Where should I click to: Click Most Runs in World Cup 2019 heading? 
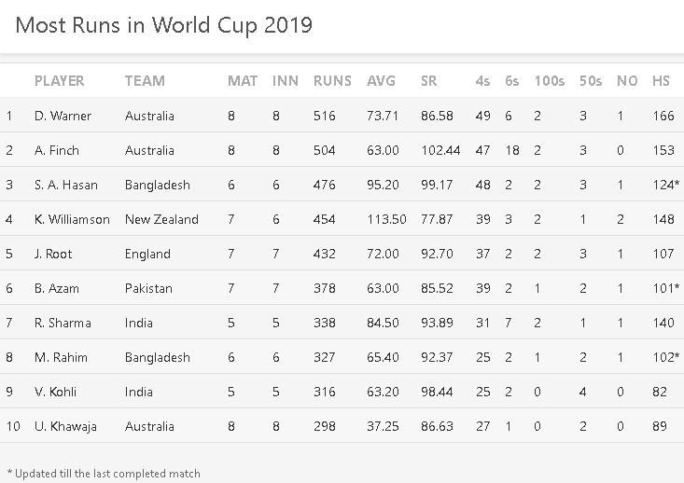click(x=164, y=25)
